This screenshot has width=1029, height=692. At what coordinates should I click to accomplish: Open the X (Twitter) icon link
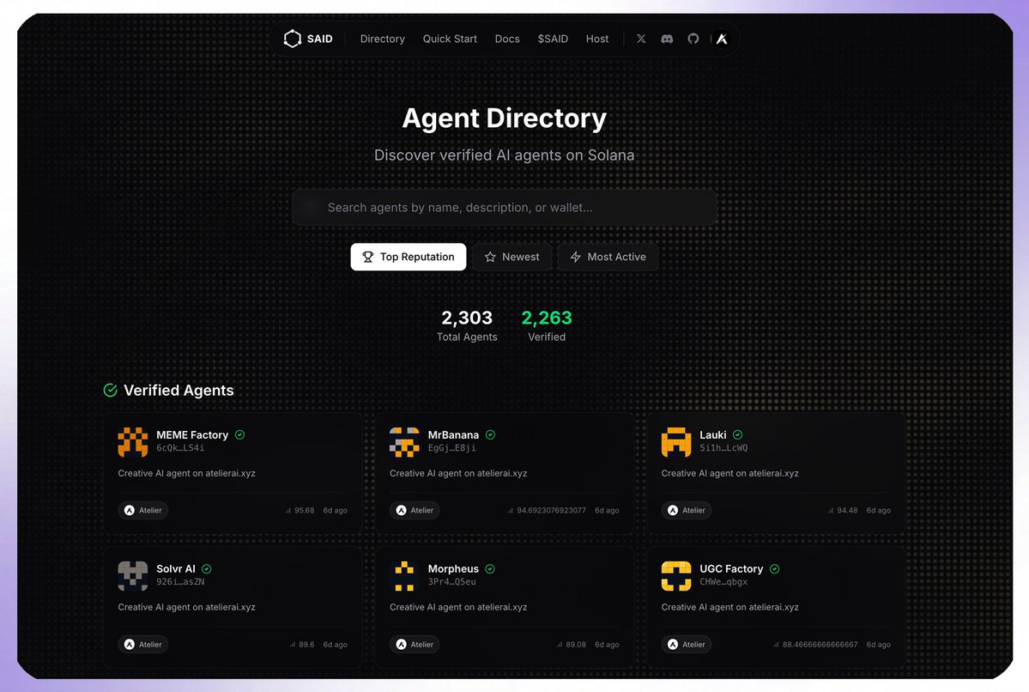click(x=641, y=39)
